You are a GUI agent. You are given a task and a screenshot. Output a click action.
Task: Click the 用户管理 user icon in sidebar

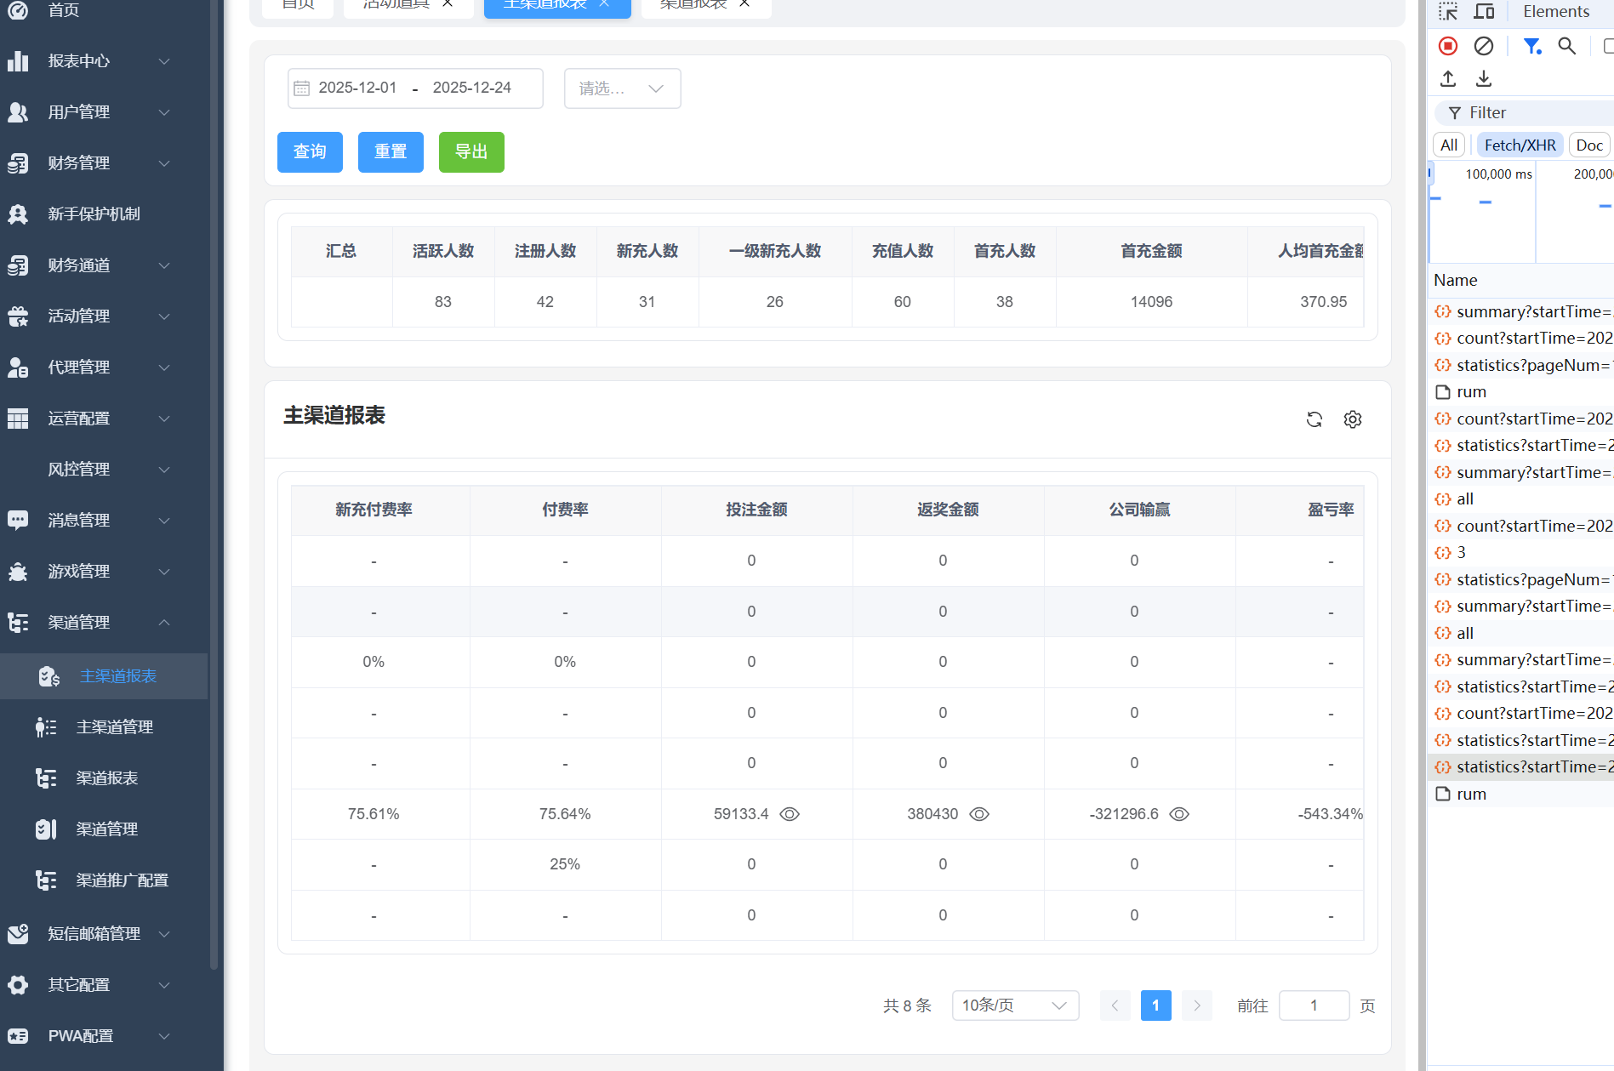click(x=18, y=112)
